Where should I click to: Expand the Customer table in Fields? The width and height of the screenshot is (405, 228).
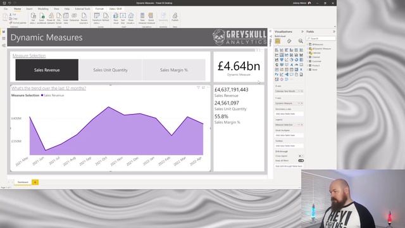[308, 61]
